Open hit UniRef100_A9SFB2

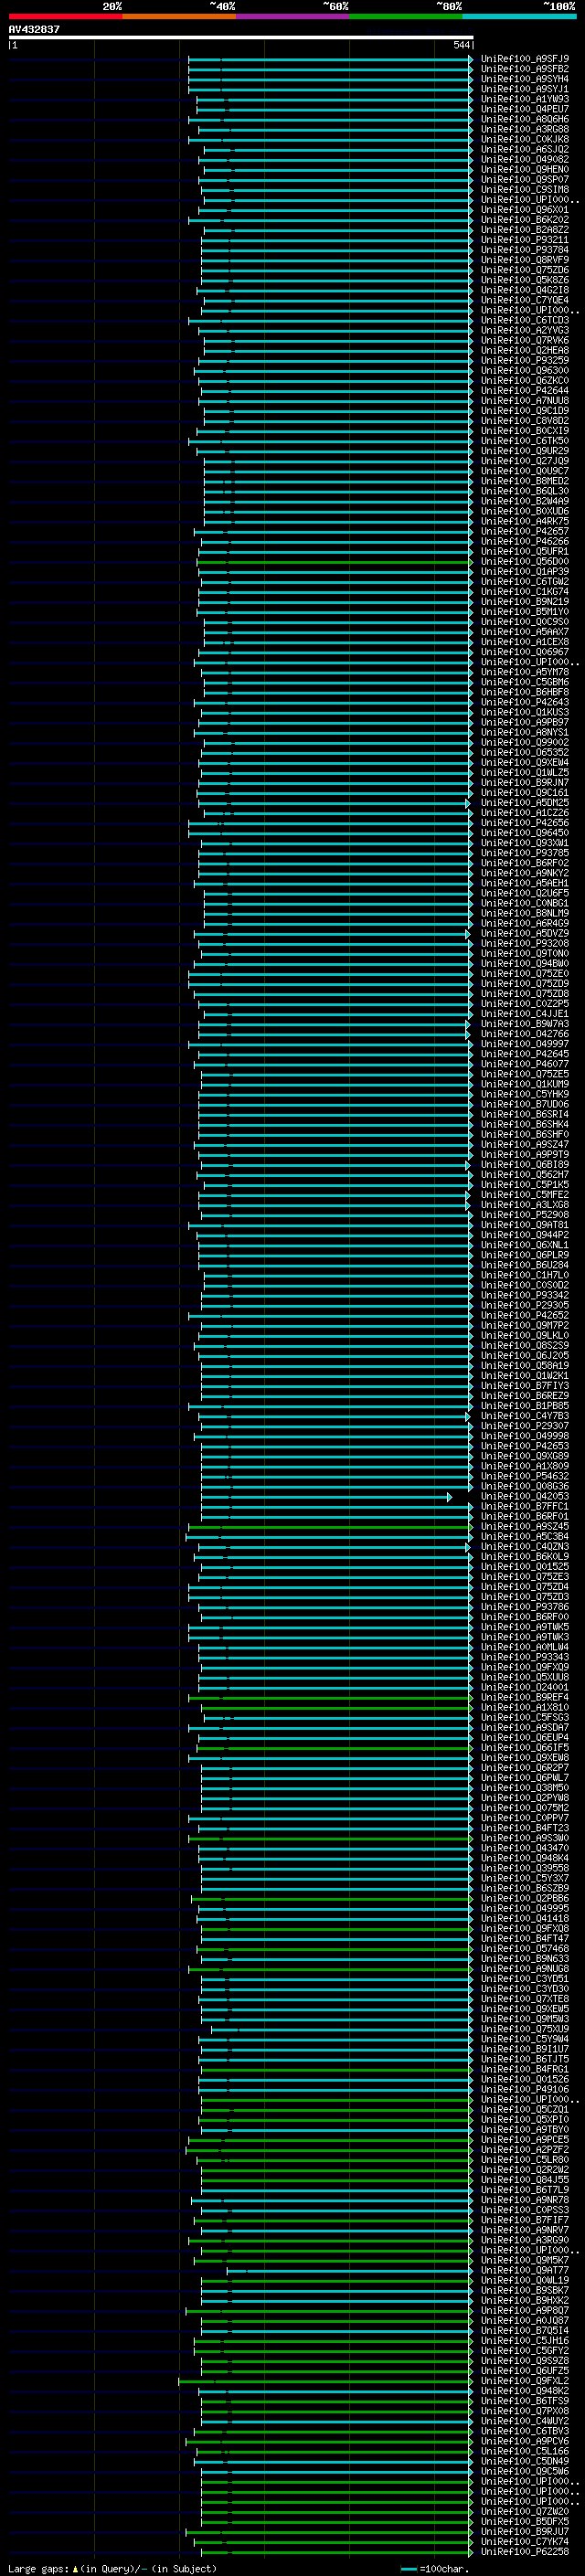(x=524, y=69)
